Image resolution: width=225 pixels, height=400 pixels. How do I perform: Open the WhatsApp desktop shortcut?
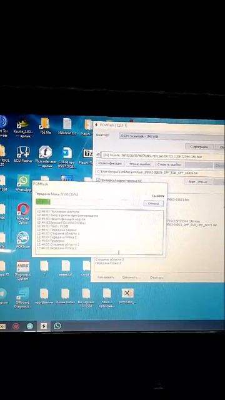coord(23,182)
